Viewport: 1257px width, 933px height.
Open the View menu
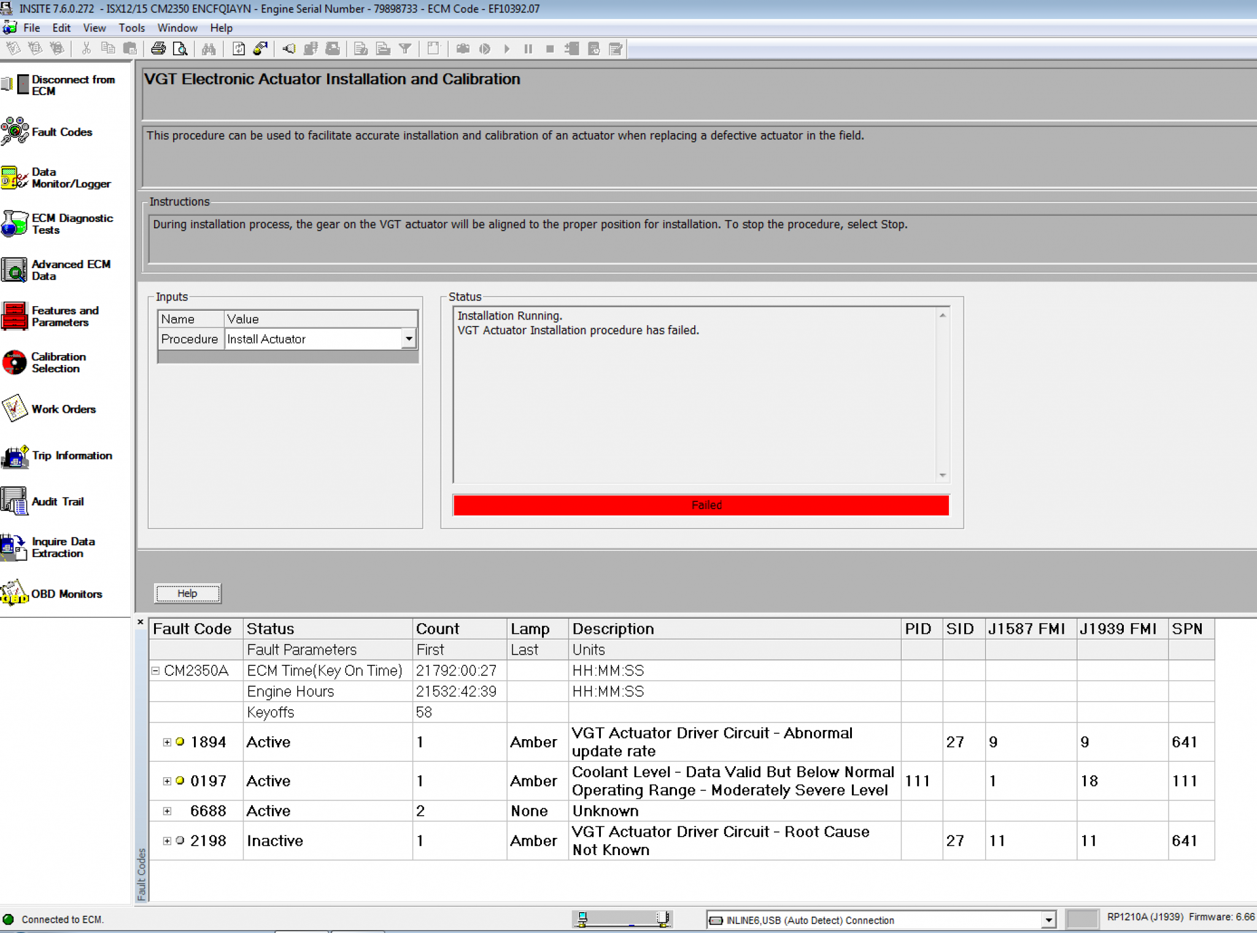click(x=95, y=28)
